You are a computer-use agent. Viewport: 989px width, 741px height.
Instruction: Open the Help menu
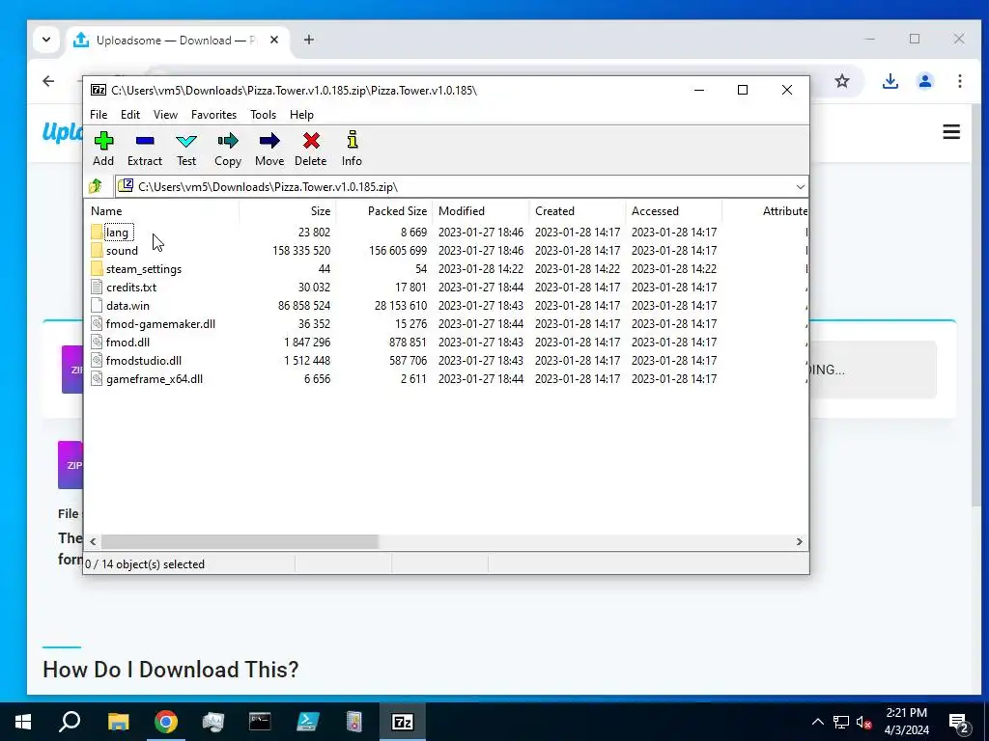click(301, 115)
